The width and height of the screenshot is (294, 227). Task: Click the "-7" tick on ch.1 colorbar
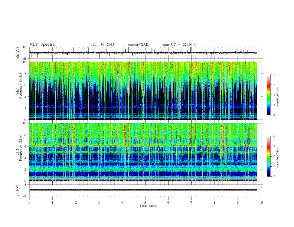tap(274, 115)
